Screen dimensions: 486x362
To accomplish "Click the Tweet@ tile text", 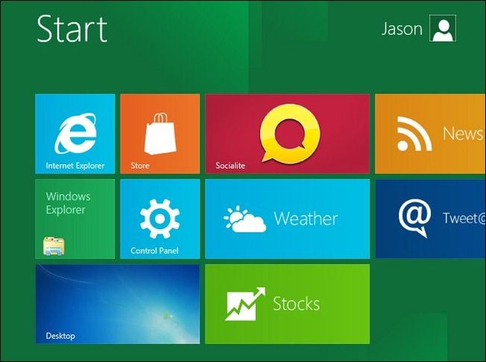I will point(464,218).
